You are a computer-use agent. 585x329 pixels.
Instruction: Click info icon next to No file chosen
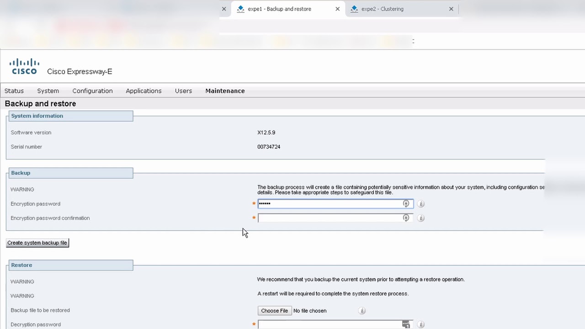(362, 311)
